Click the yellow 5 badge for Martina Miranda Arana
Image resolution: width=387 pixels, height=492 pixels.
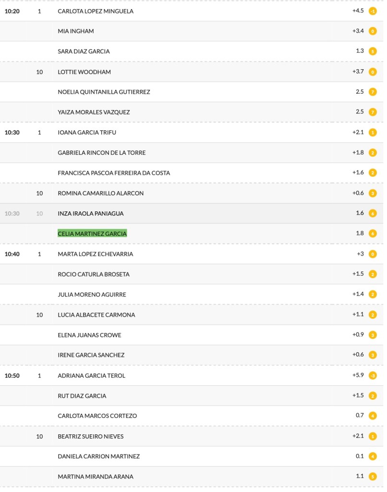click(373, 477)
